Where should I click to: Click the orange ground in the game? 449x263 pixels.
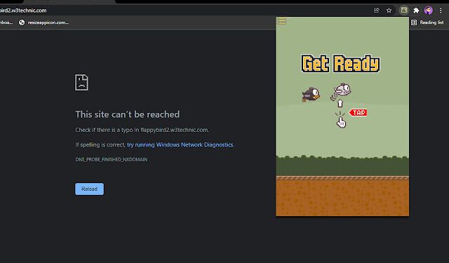point(342,198)
